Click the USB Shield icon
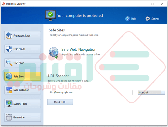 click(x=9, y=49)
